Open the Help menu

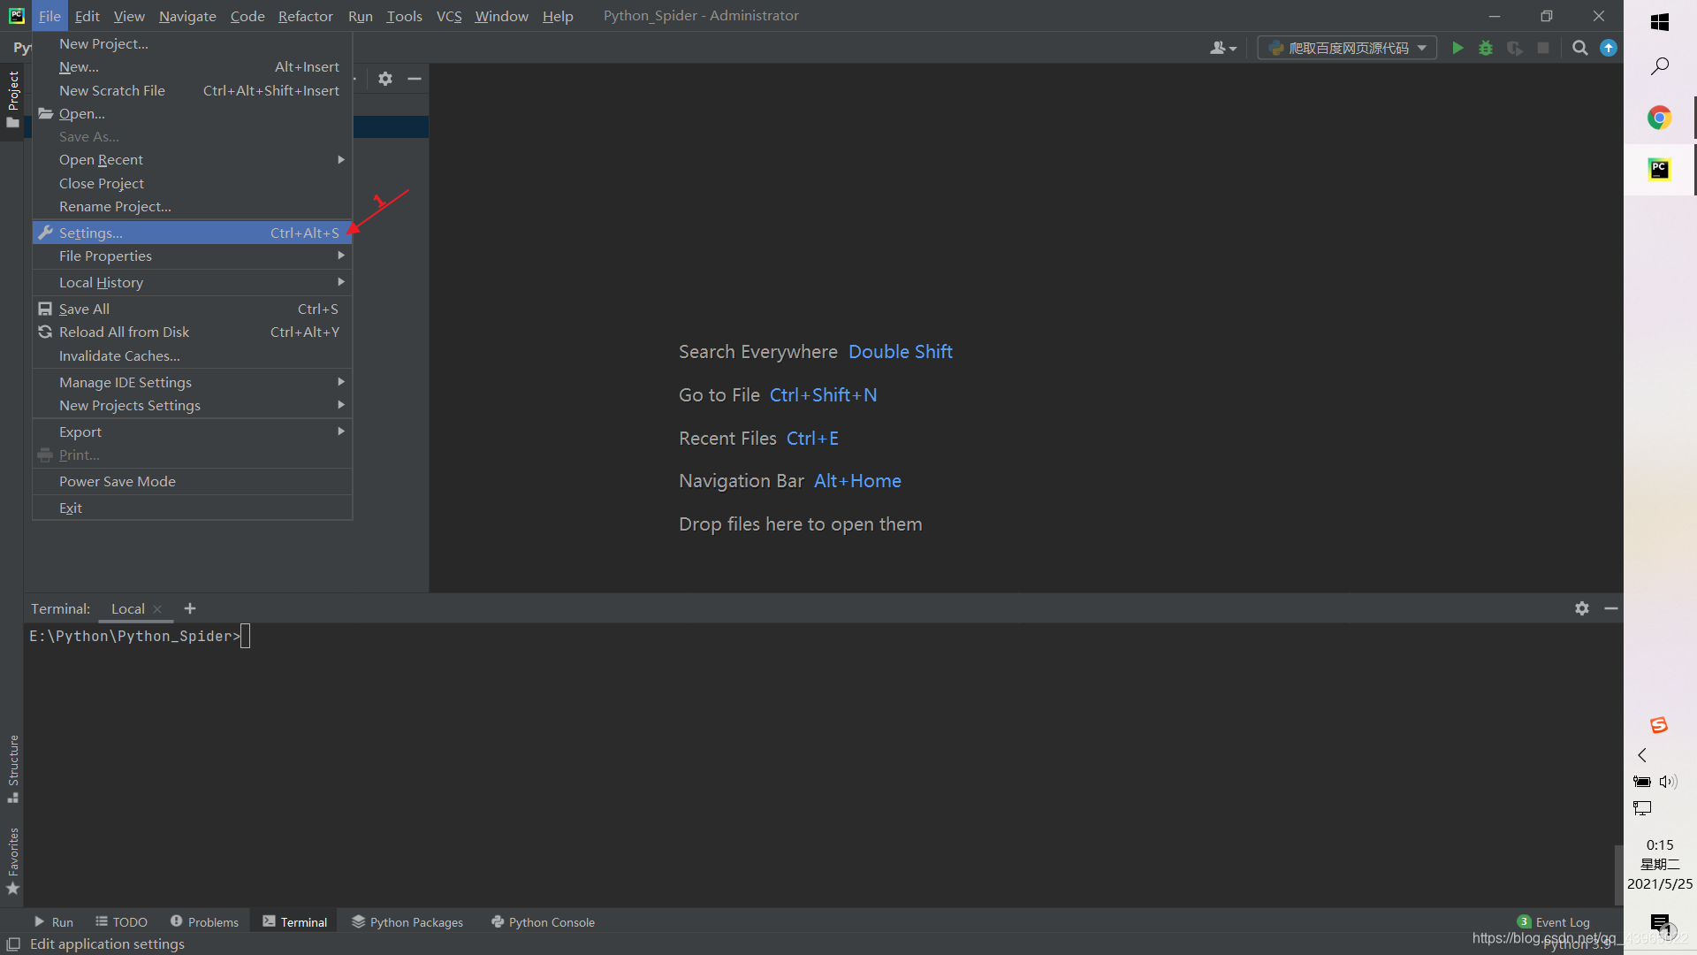coord(558,16)
